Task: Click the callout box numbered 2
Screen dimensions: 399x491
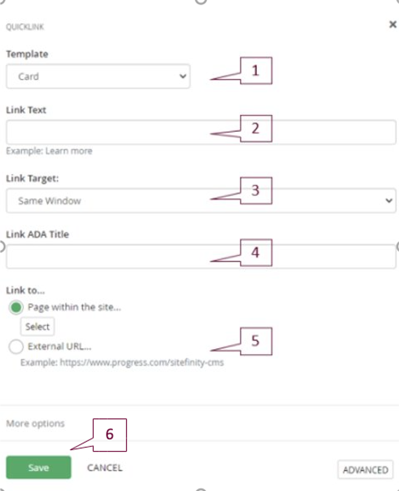Action: [x=256, y=128]
